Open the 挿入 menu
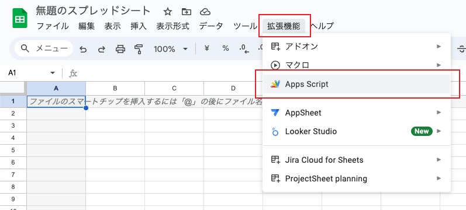 click(x=139, y=26)
